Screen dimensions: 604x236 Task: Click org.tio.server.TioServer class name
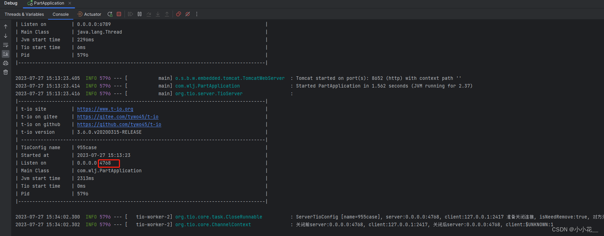click(x=209, y=93)
